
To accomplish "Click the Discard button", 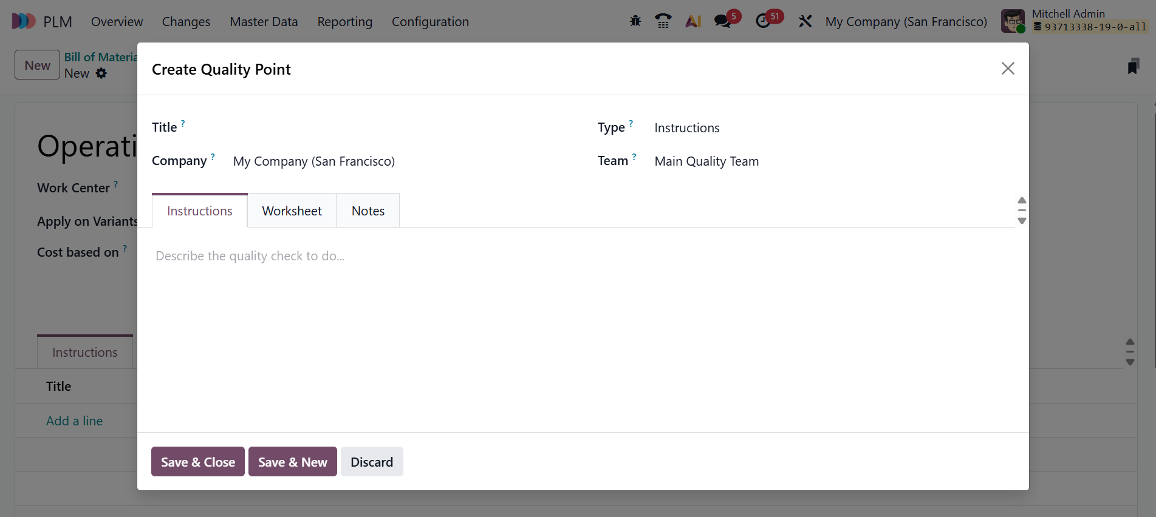I will point(372,462).
